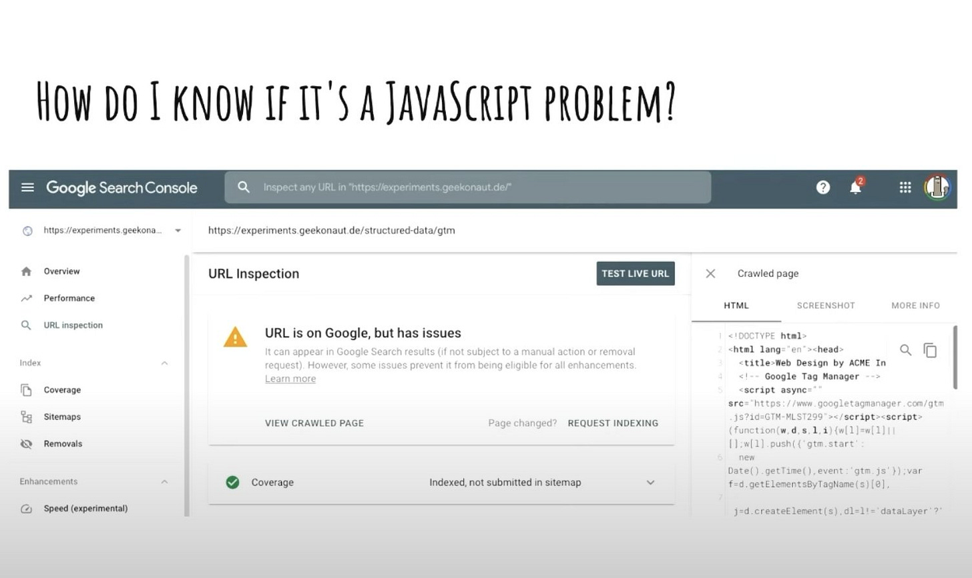Click the search magnifier in URL bar
Viewport: 972px width, 578px height.
click(244, 187)
